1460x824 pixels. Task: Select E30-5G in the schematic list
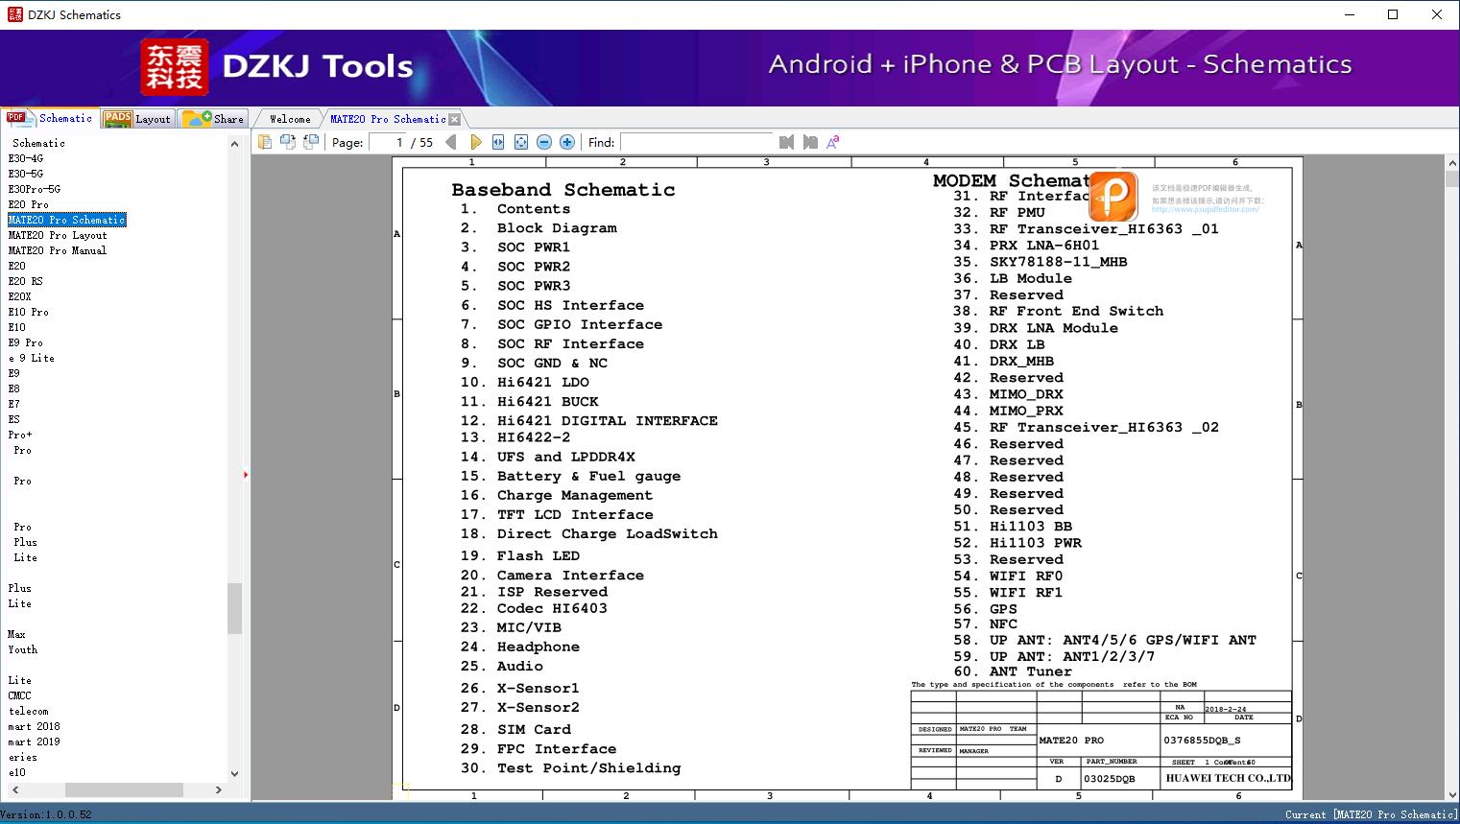click(26, 174)
